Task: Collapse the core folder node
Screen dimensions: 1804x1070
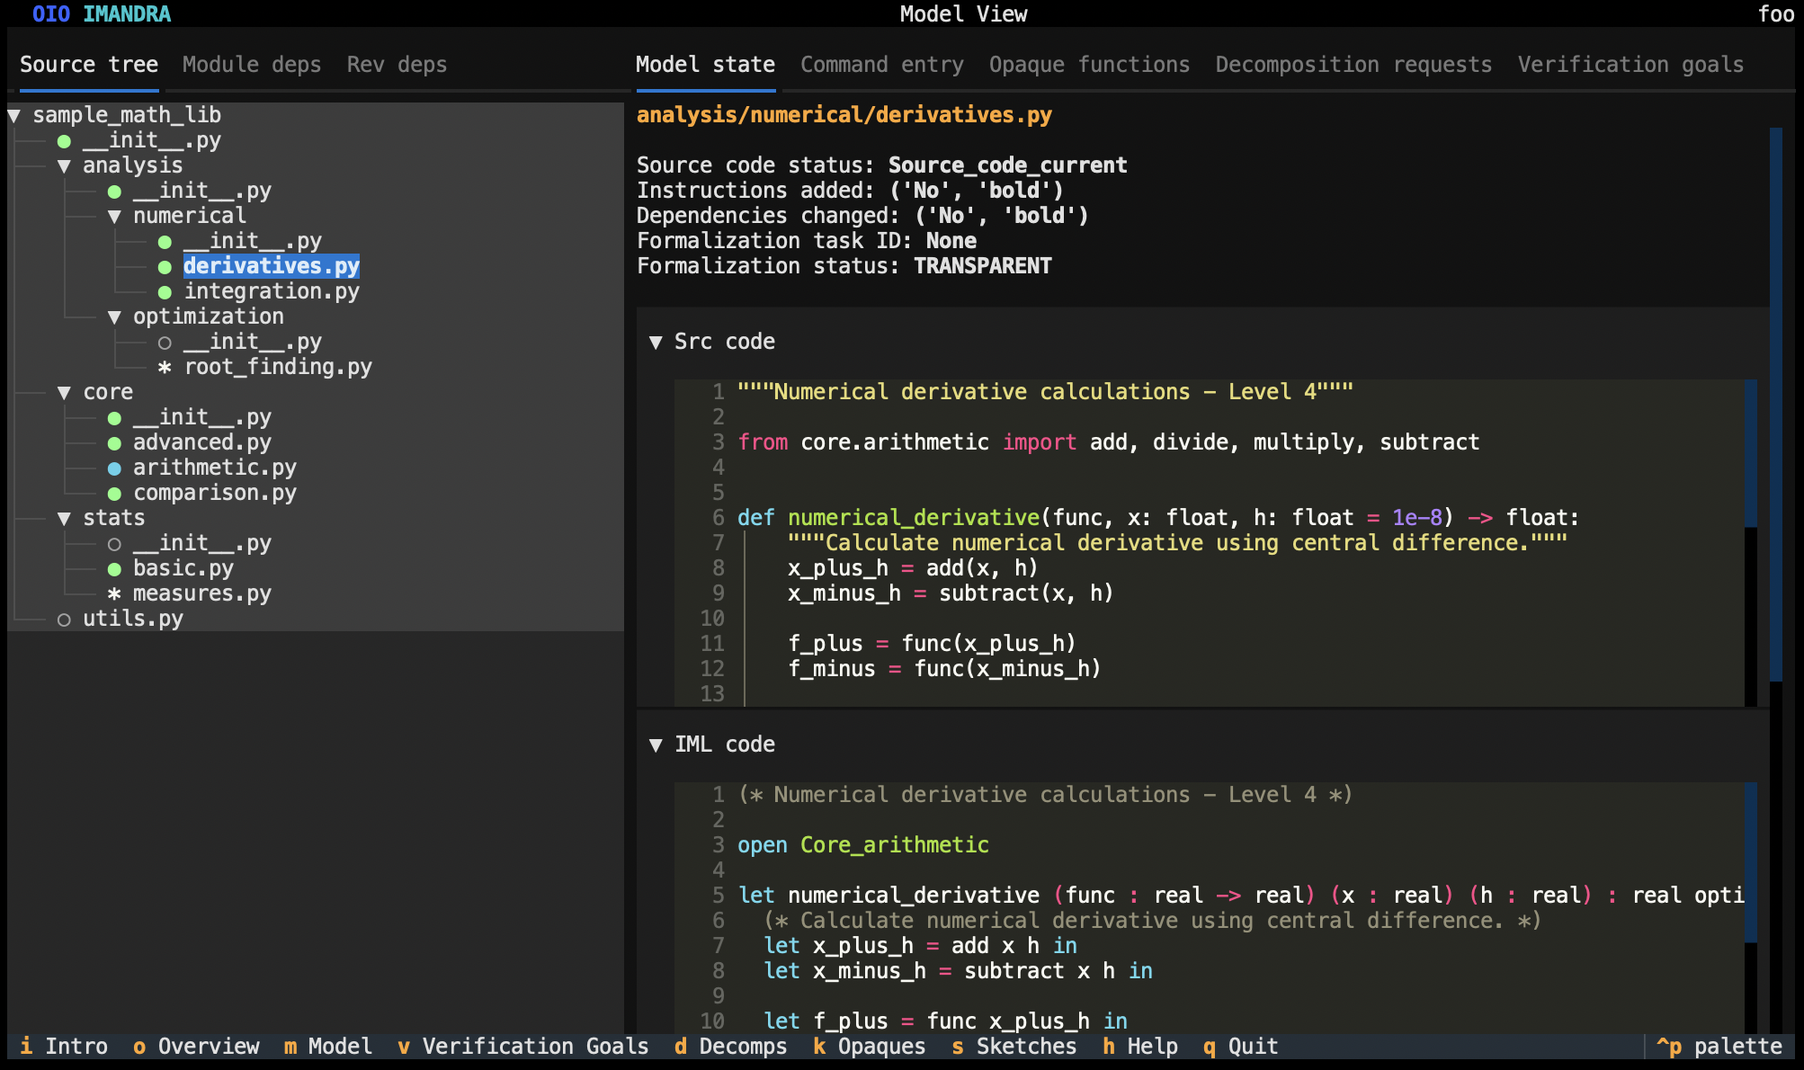Action: [64, 393]
